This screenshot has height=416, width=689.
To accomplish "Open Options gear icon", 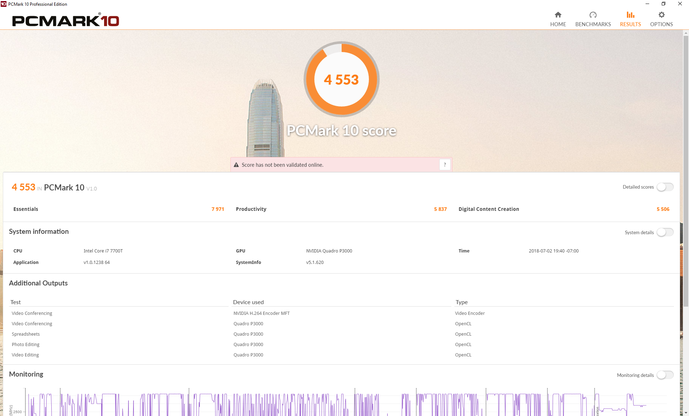I will pos(661,15).
